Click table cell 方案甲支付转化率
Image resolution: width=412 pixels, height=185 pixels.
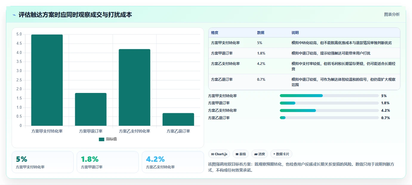coord(225,43)
